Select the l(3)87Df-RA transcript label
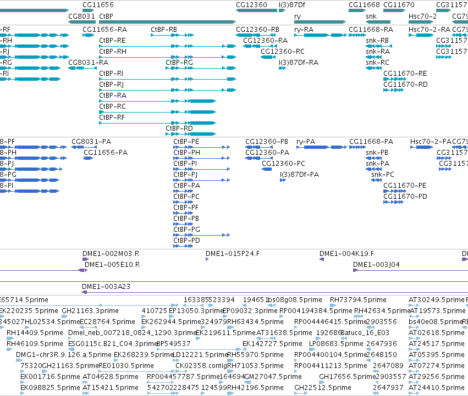This screenshot has height=396, width=468. point(299,63)
